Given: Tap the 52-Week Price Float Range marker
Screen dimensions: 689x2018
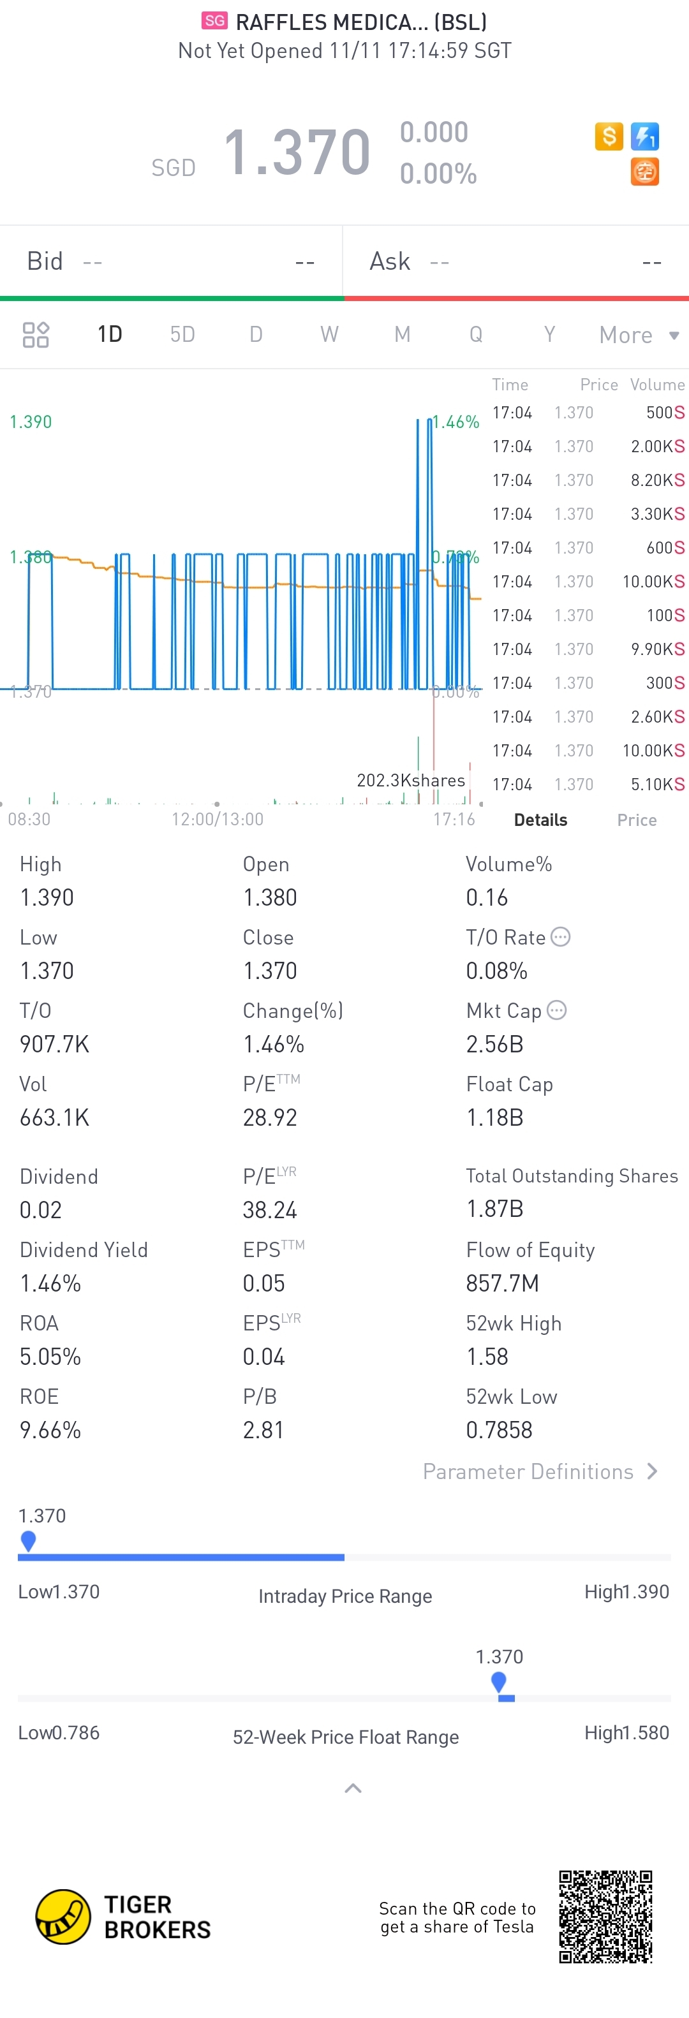Looking at the screenshot, I should (498, 1682).
